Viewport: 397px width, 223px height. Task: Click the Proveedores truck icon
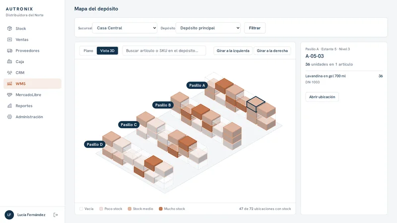coord(9,51)
